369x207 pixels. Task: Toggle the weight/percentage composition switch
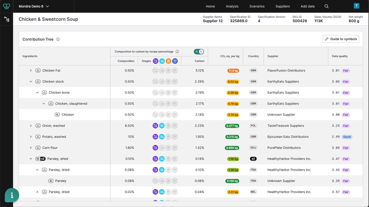point(199,52)
